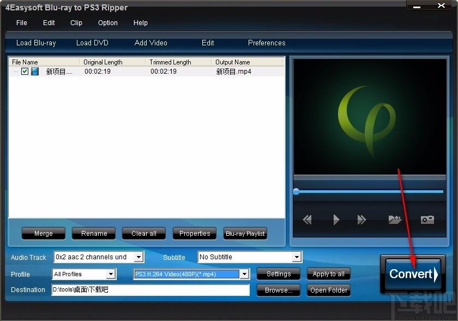Uncheck the 新项目 file checkbox
The width and height of the screenshot is (458, 321).
click(x=25, y=72)
